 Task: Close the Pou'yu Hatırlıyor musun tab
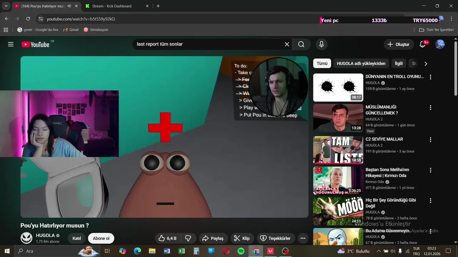[76, 6]
